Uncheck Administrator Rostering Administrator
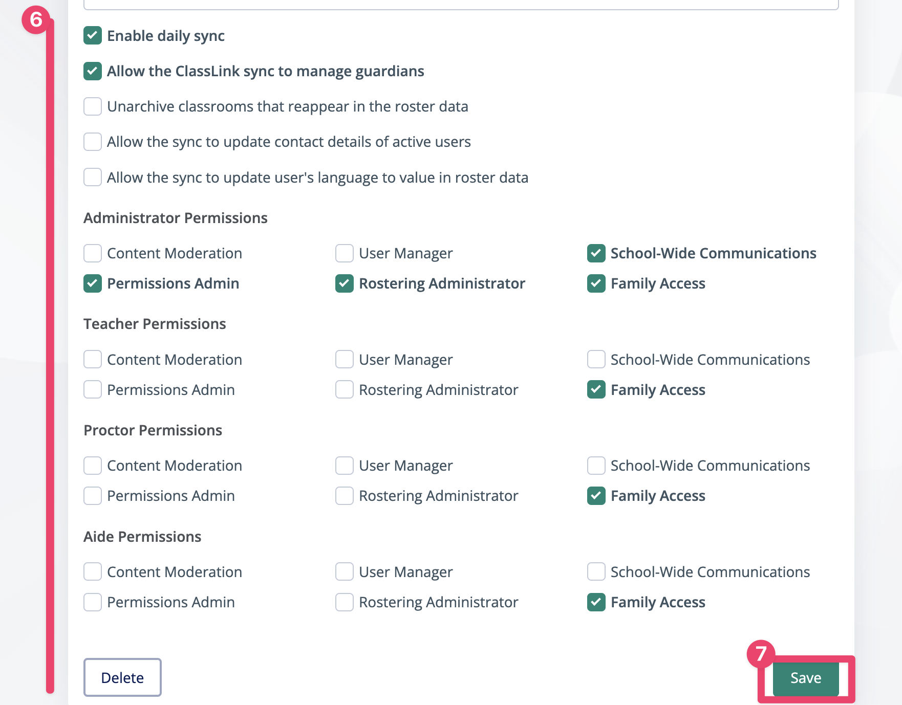 345,283
